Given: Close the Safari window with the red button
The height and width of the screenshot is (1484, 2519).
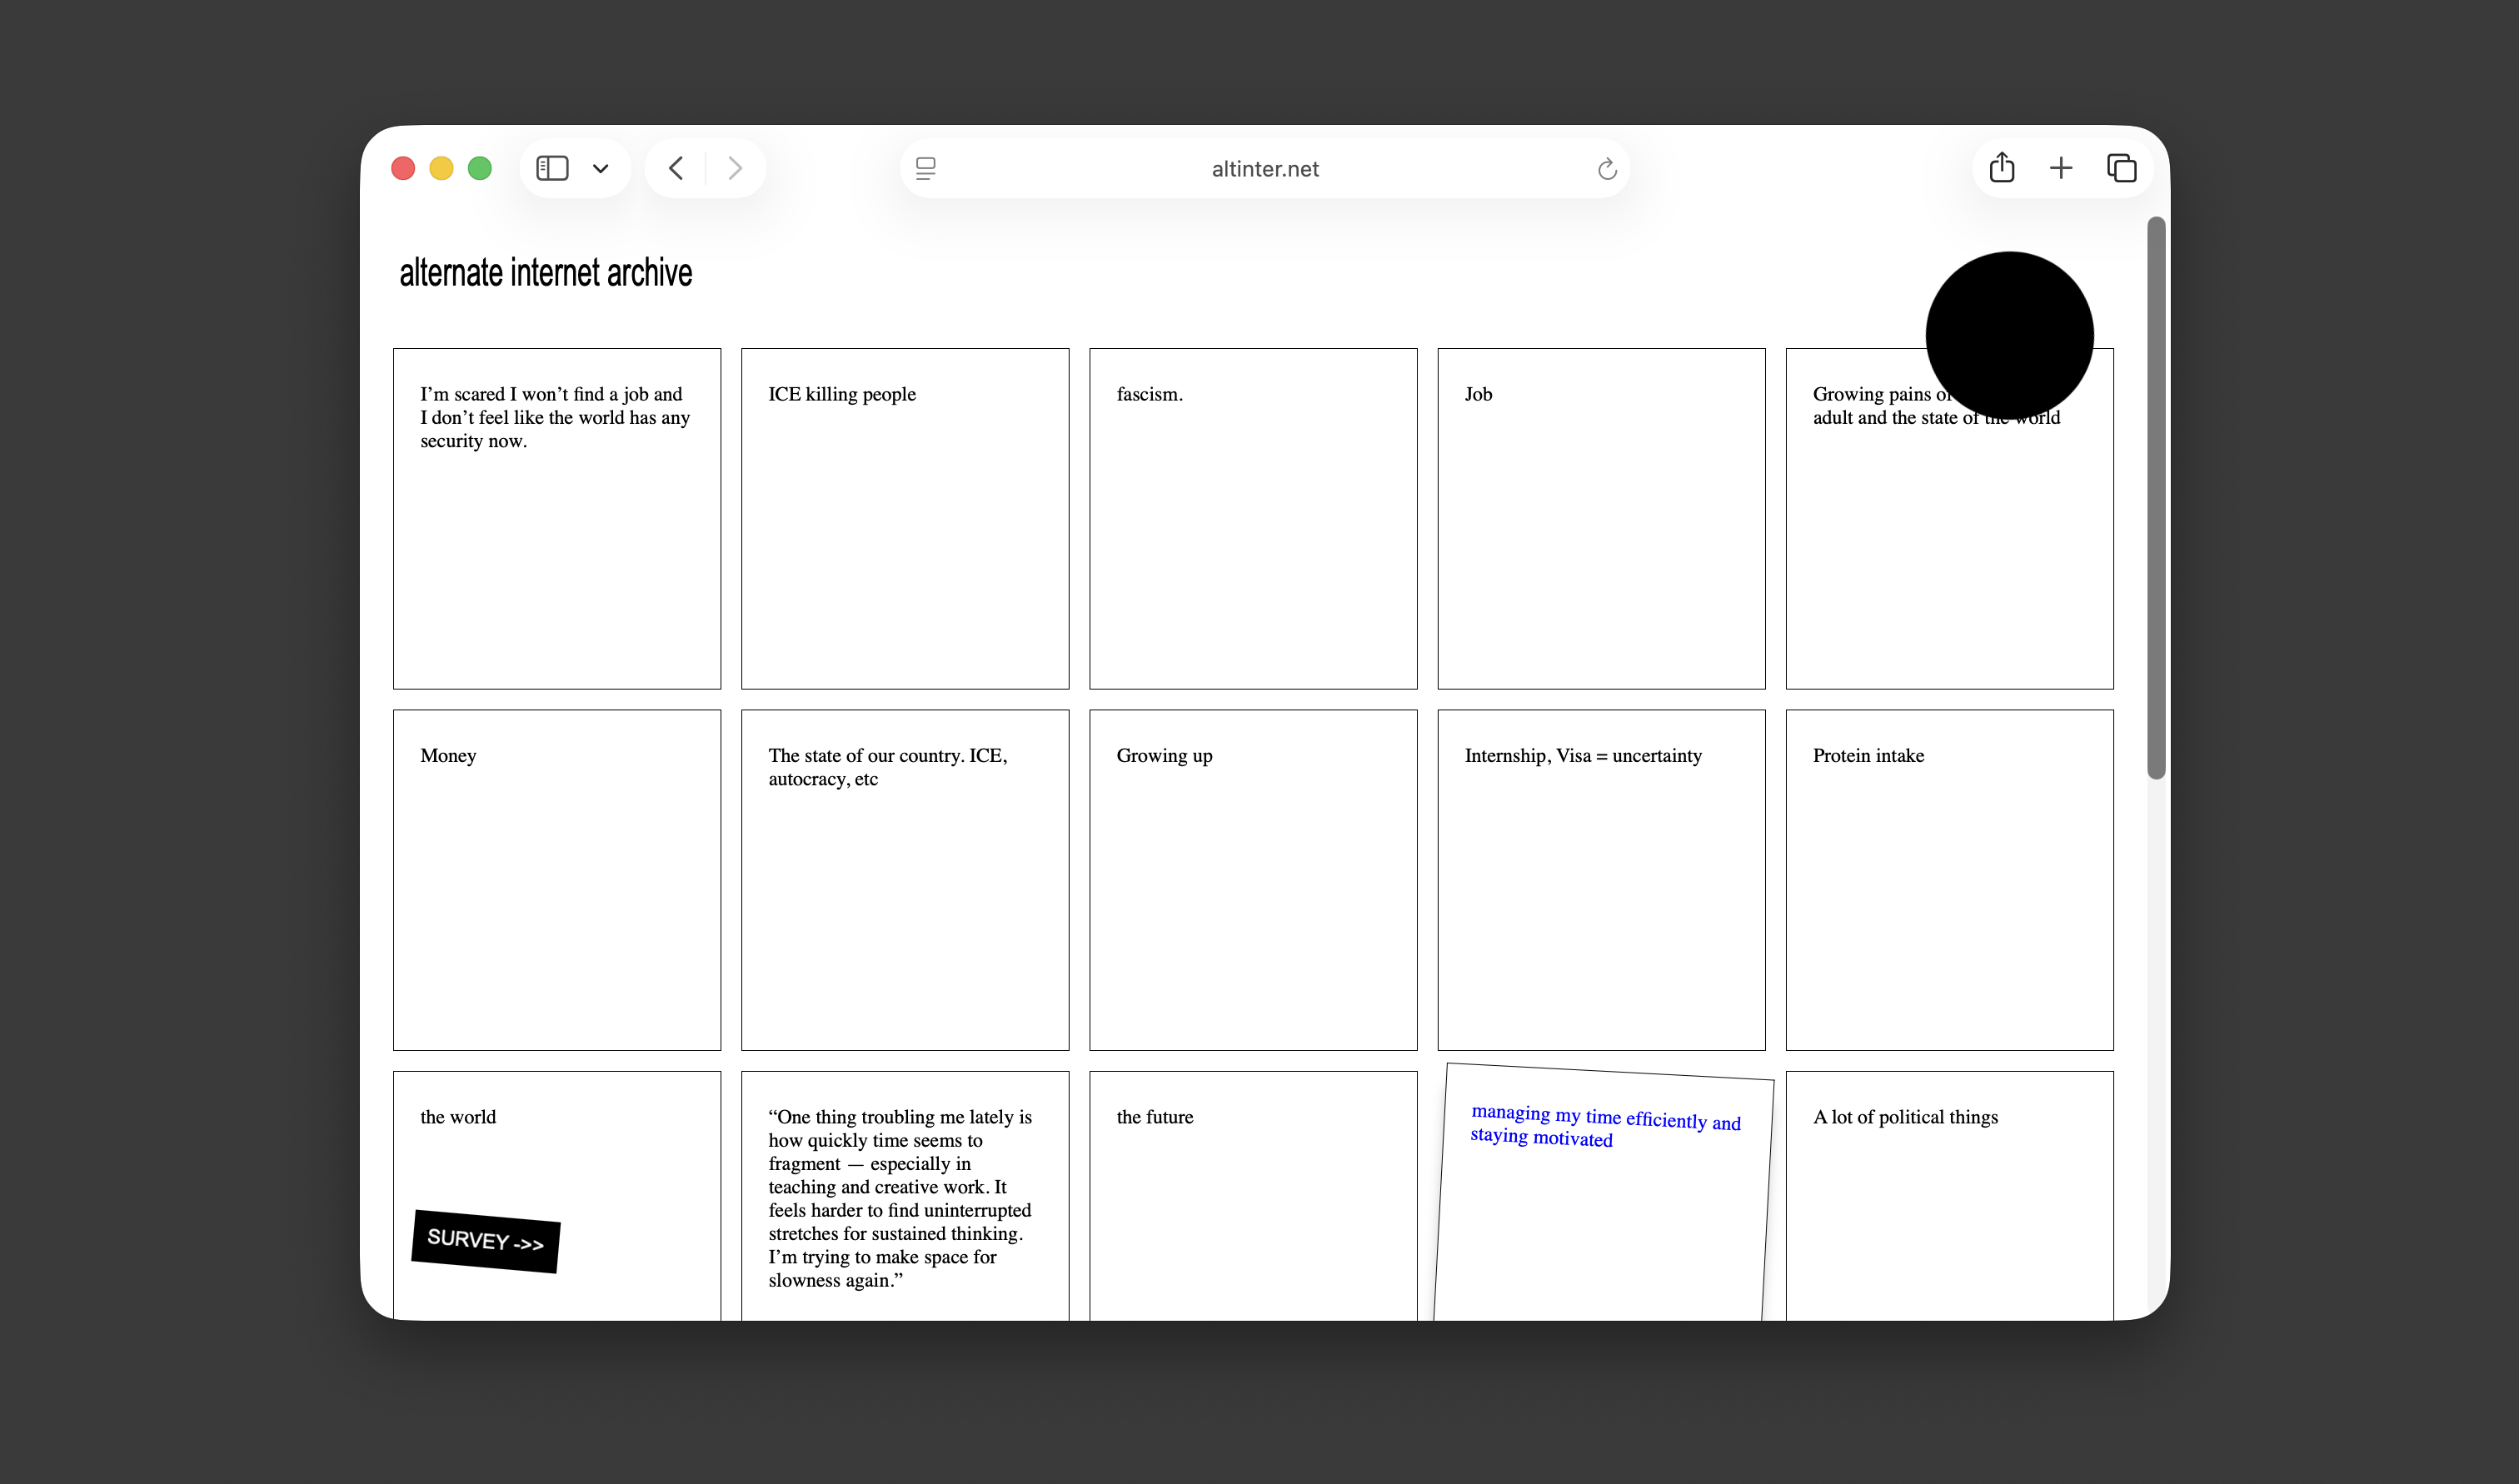Looking at the screenshot, I should (403, 168).
